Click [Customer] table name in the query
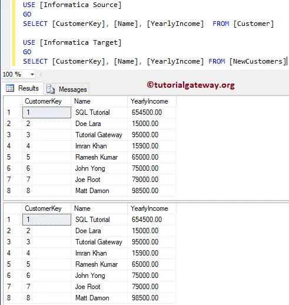Viewport: 289px width, 305px height. coord(254,24)
